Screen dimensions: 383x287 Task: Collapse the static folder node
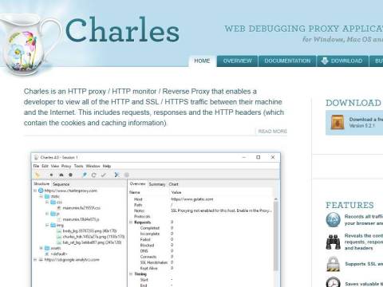(41, 196)
